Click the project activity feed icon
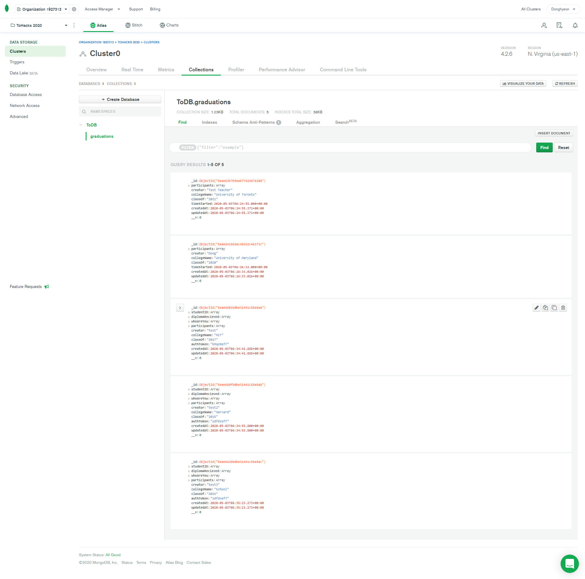585x579 pixels. tap(559, 25)
